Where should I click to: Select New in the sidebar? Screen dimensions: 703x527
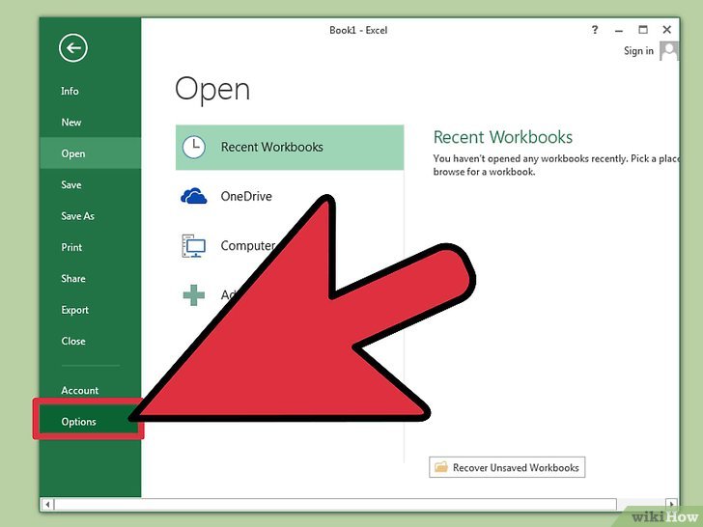point(70,122)
